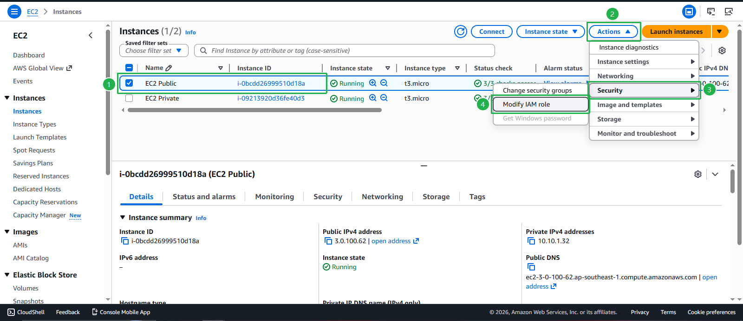
Task: Click the header CloudShell terminal icon
Action: pos(711,12)
